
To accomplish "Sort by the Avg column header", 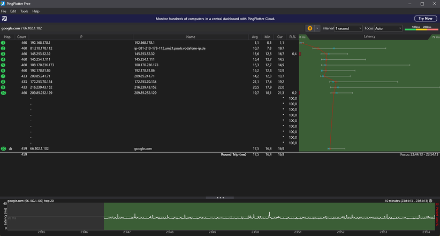I will 255,37.
